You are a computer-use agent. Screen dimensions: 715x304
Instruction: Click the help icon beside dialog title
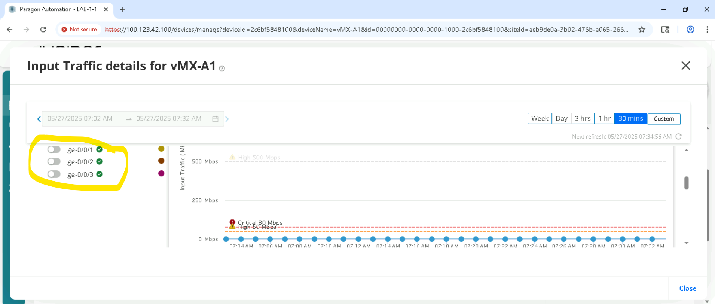click(x=222, y=68)
